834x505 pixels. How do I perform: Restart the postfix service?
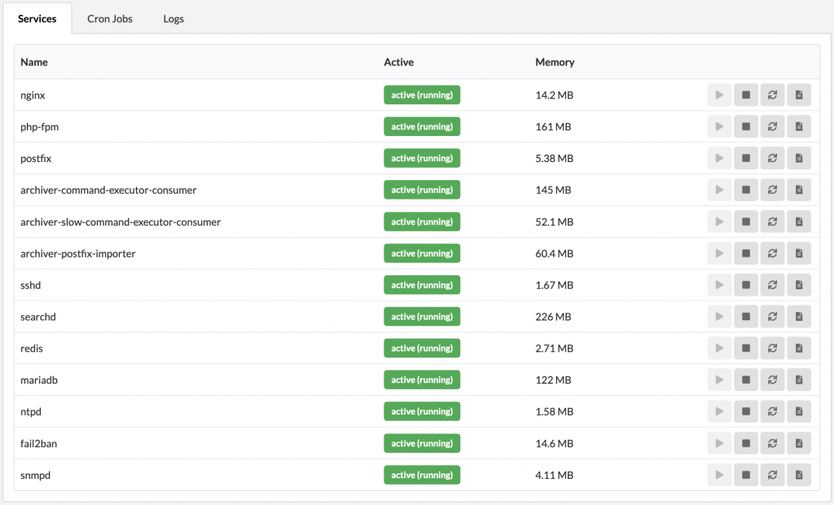click(x=772, y=158)
